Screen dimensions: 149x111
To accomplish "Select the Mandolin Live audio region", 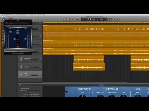I will [x=89, y=59].
